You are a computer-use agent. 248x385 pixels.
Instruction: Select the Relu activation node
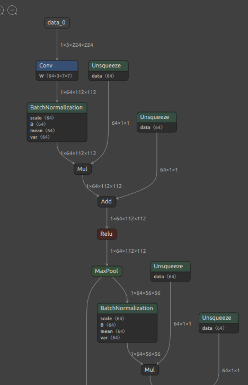click(107, 234)
